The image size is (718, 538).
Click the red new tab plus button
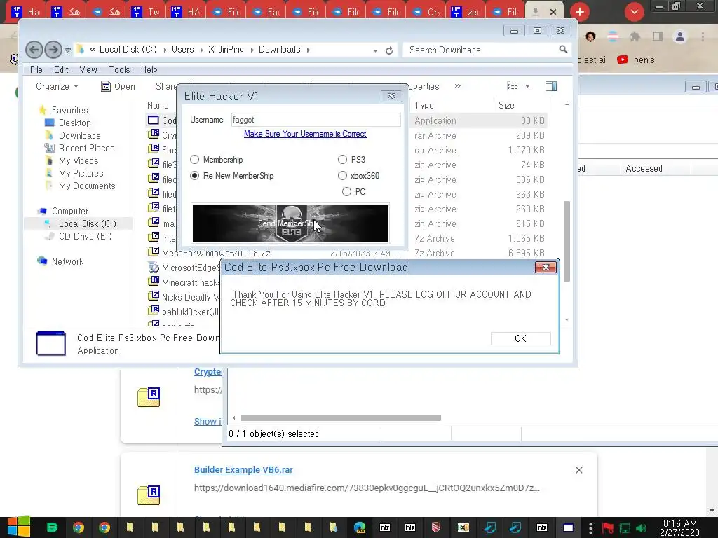coord(580,12)
